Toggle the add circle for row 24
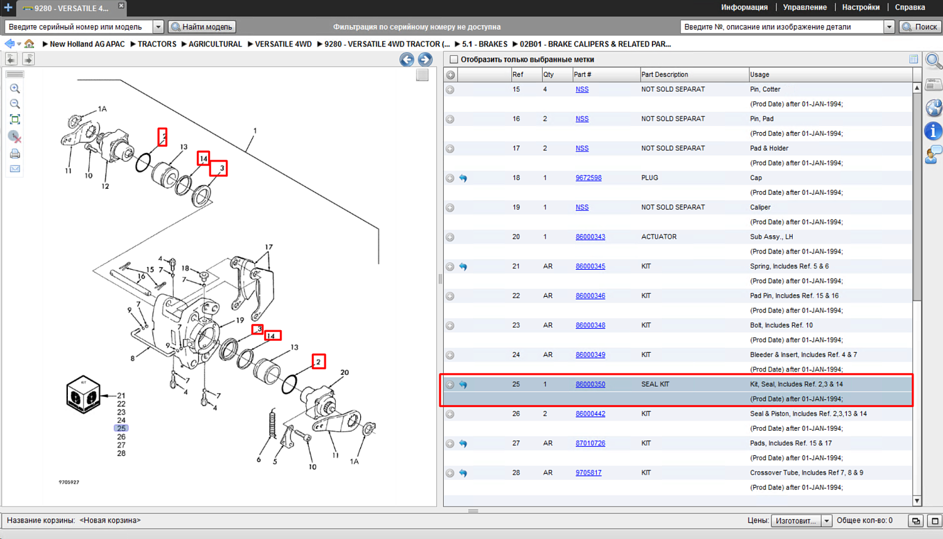943x539 pixels. click(450, 355)
